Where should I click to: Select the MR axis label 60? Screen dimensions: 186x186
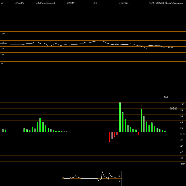(182, 116)
